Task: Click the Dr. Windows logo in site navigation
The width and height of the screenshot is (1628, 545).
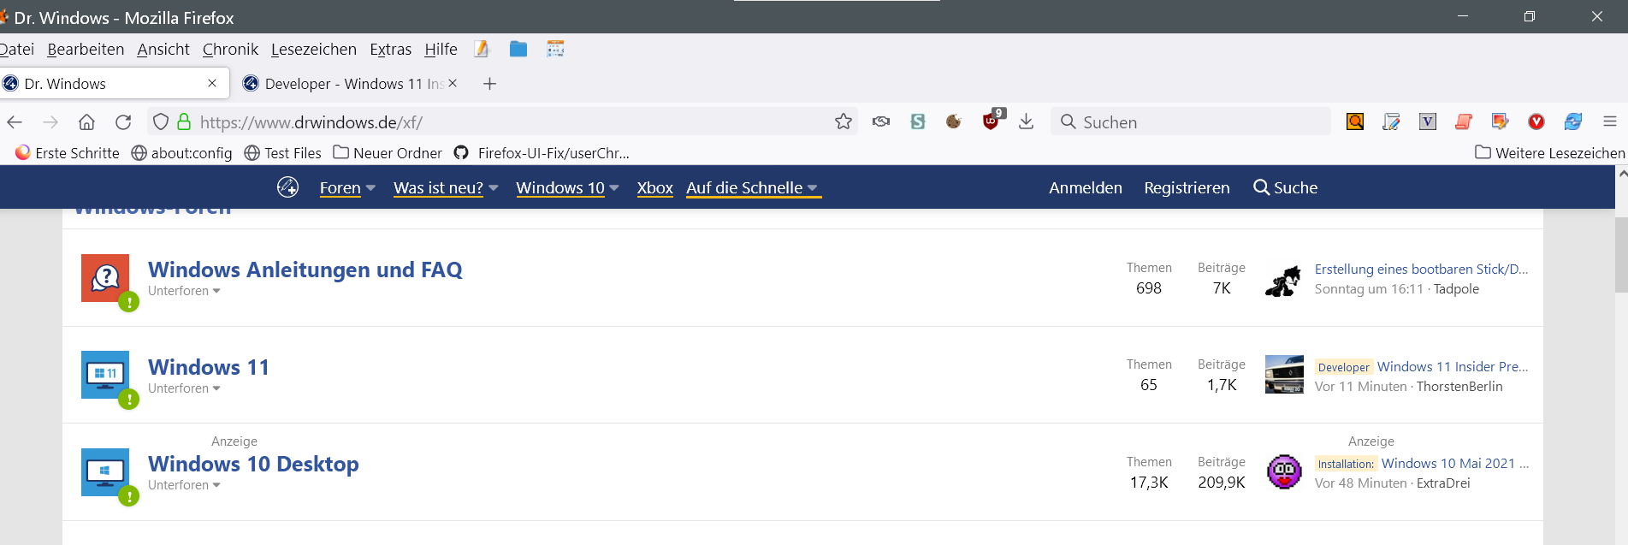Action: (288, 187)
